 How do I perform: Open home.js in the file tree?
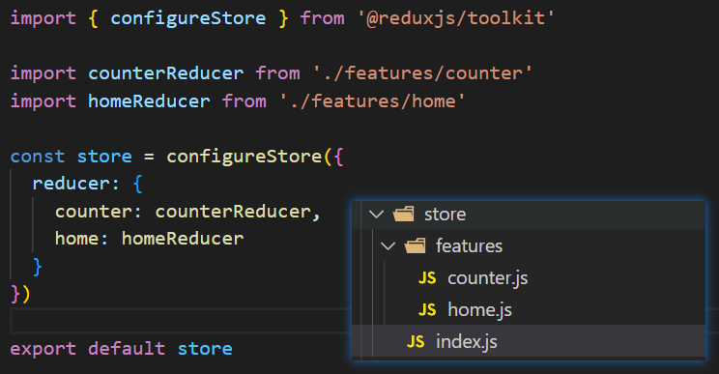(479, 310)
